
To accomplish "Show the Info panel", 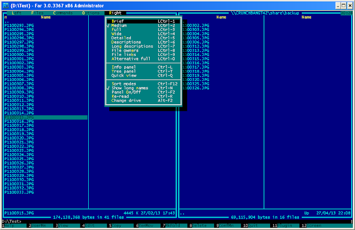I will click(x=143, y=67).
